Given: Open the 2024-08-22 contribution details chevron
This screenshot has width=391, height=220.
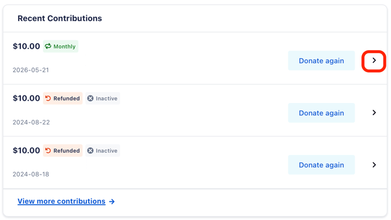Looking at the screenshot, I should click(374, 112).
